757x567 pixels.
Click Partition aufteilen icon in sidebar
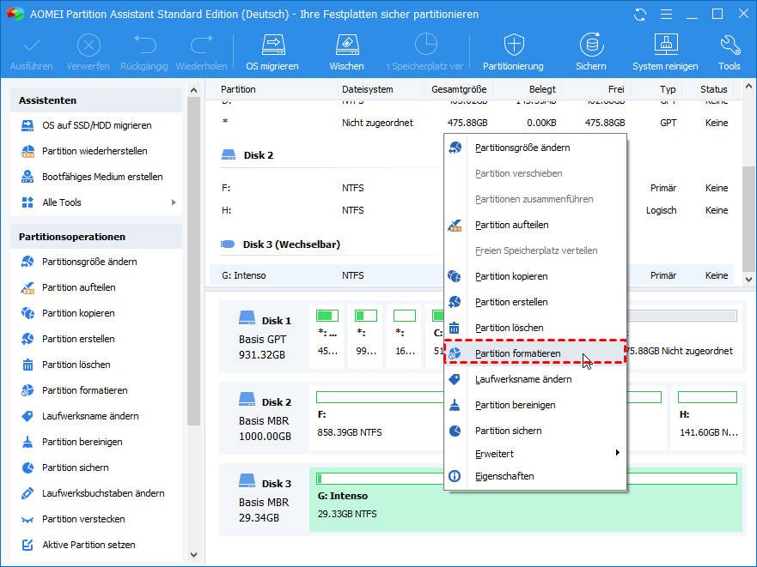click(x=27, y=288)
